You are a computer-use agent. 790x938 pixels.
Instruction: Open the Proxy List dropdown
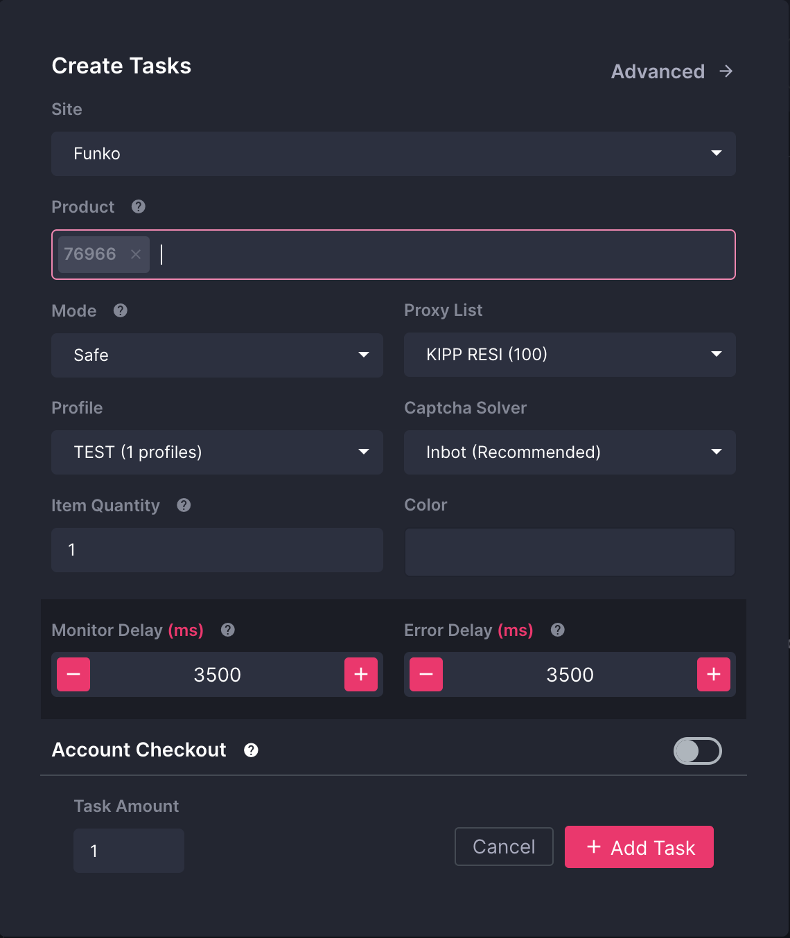[569, 355]
